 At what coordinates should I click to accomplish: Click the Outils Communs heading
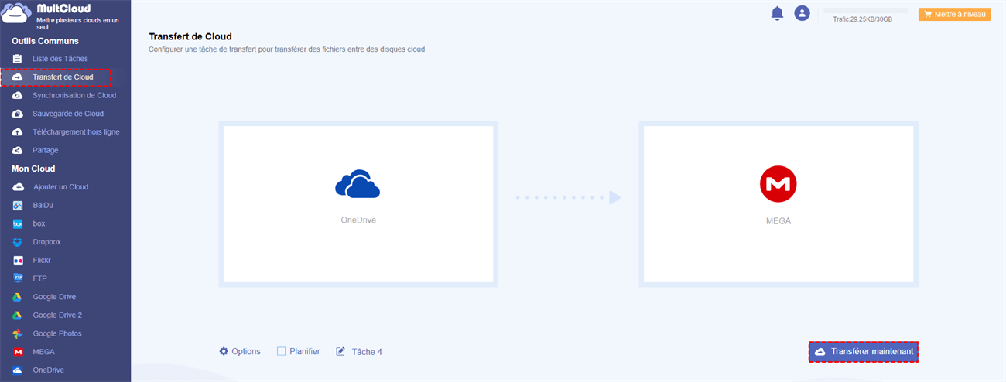coord(45,41)
